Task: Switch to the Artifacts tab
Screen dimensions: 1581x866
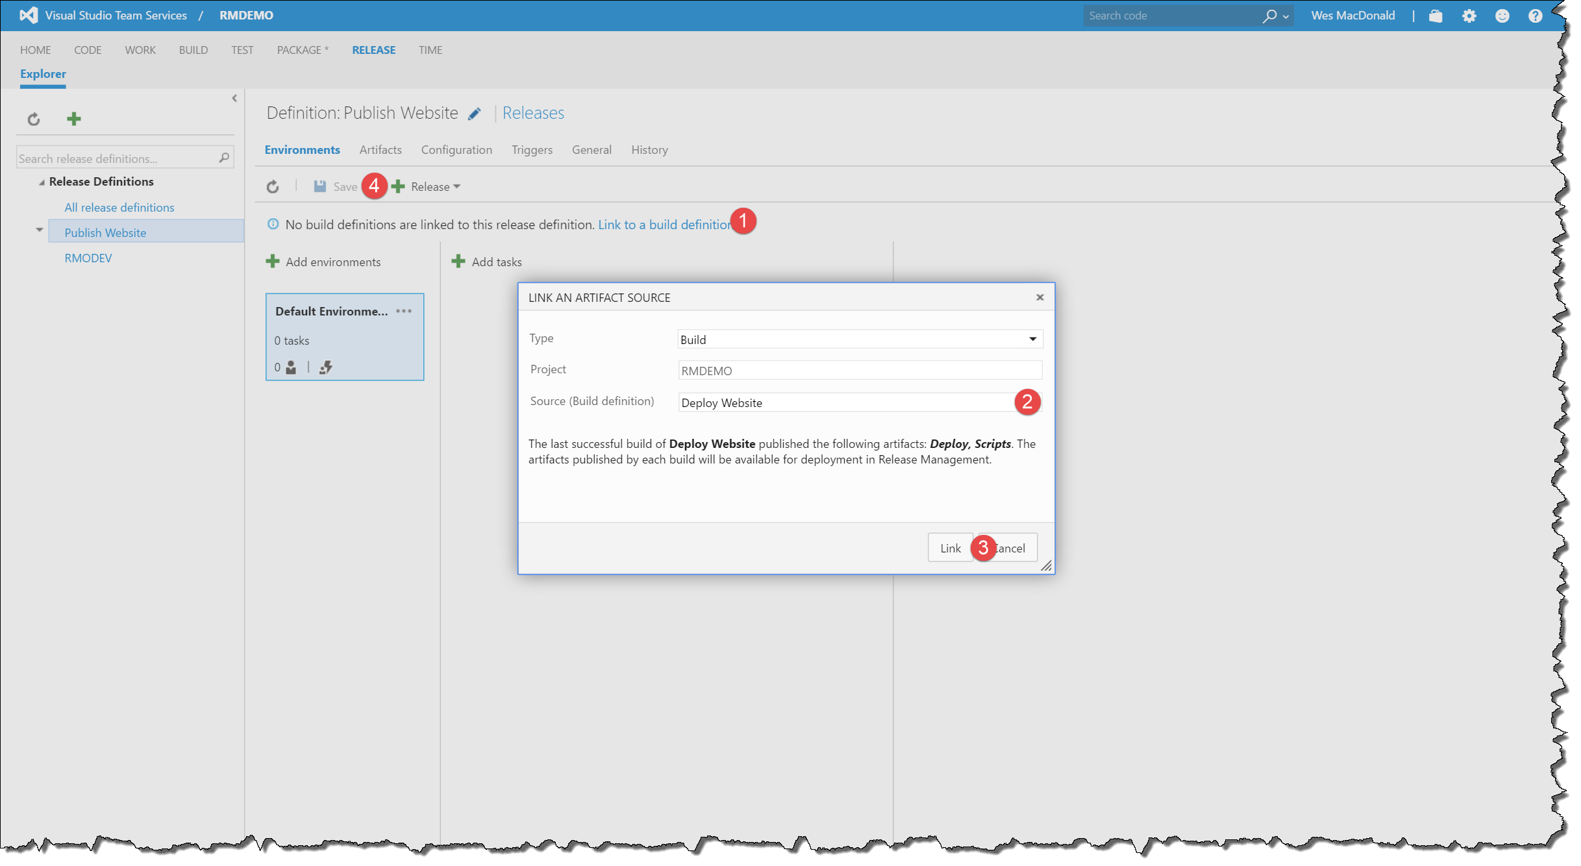Action: click(380, 150)
